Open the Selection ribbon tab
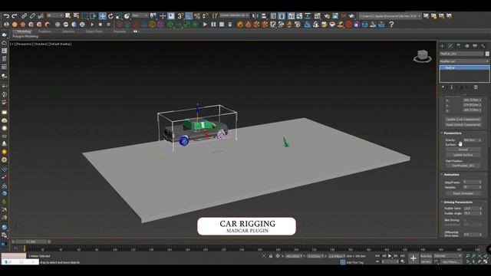The image size is (491, 276). click(68, 31)
